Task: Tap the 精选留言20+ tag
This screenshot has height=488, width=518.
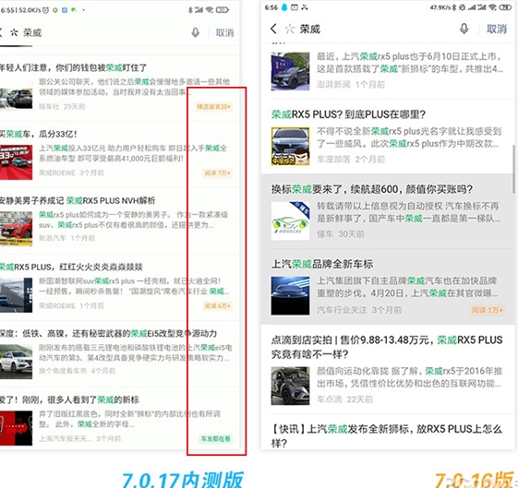Action: [x=213, y=107]
